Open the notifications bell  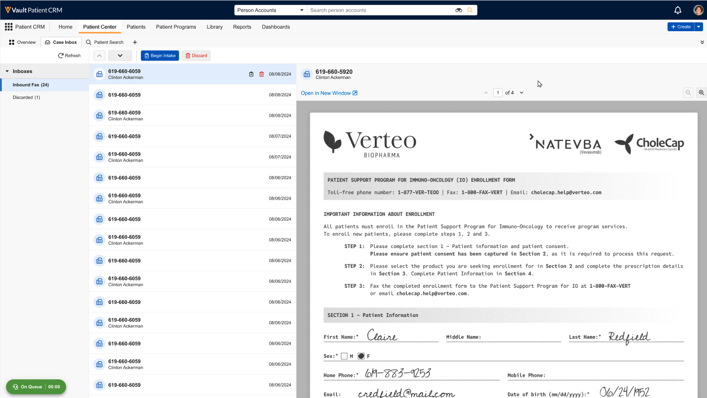point(678,10)
